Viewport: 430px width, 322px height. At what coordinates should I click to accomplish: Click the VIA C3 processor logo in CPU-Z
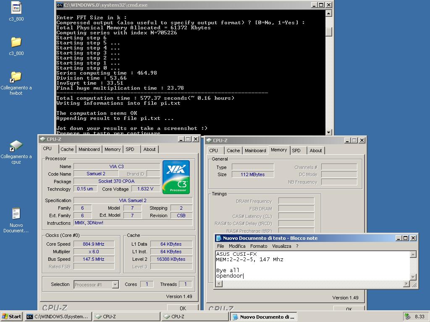tap(176, 177)
